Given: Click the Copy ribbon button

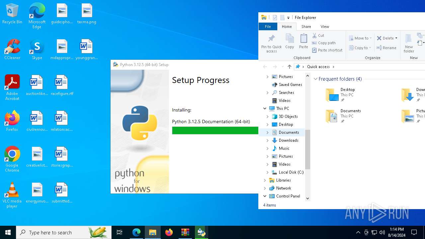Looking at the screenshot, I should tap(290, 41).
